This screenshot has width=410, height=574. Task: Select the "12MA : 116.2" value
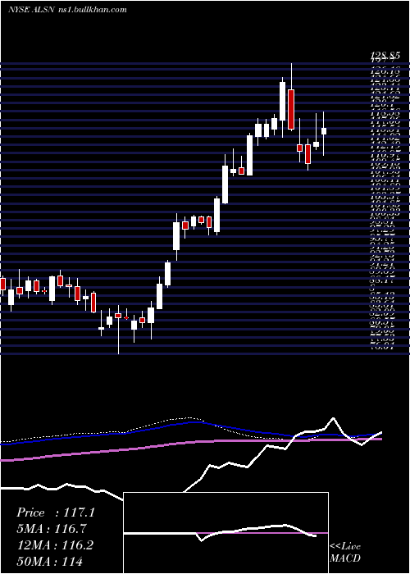pos(55,545)
